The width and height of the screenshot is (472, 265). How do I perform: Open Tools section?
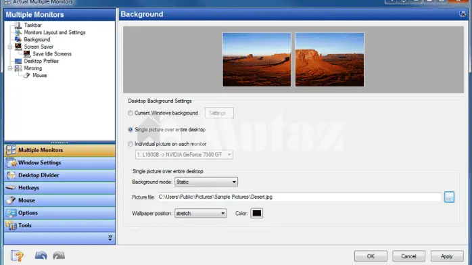coord(60,225)
